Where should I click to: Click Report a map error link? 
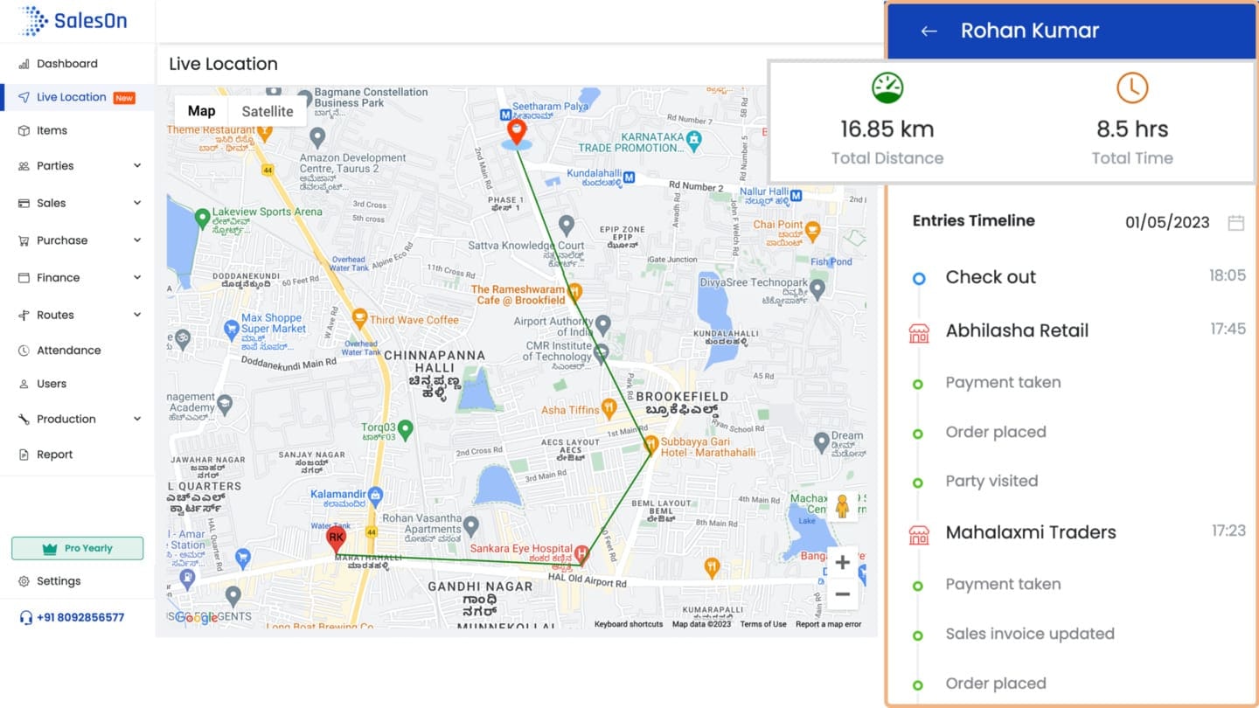point(828,624)
